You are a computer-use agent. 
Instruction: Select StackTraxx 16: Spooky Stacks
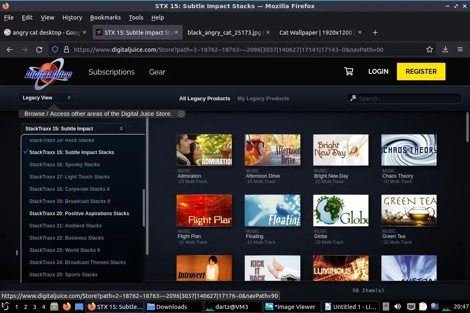point(64,164)
